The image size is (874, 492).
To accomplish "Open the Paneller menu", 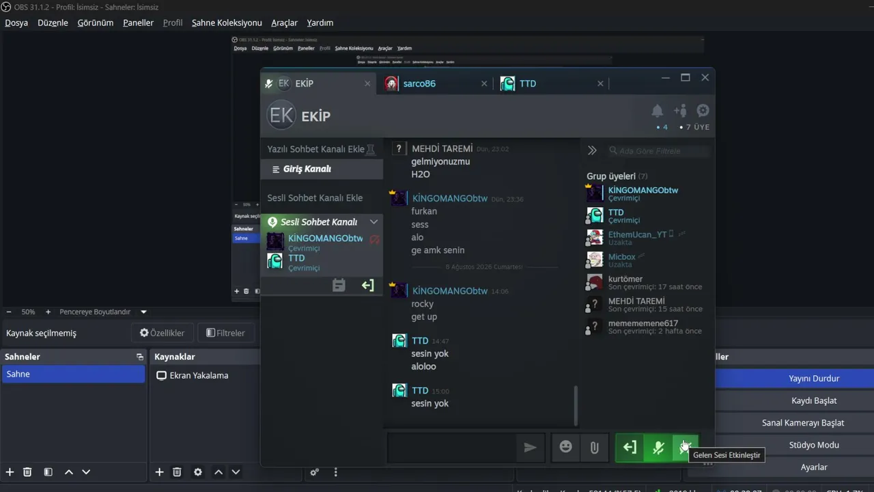I will pyautogui.click(x=139, y=23).
